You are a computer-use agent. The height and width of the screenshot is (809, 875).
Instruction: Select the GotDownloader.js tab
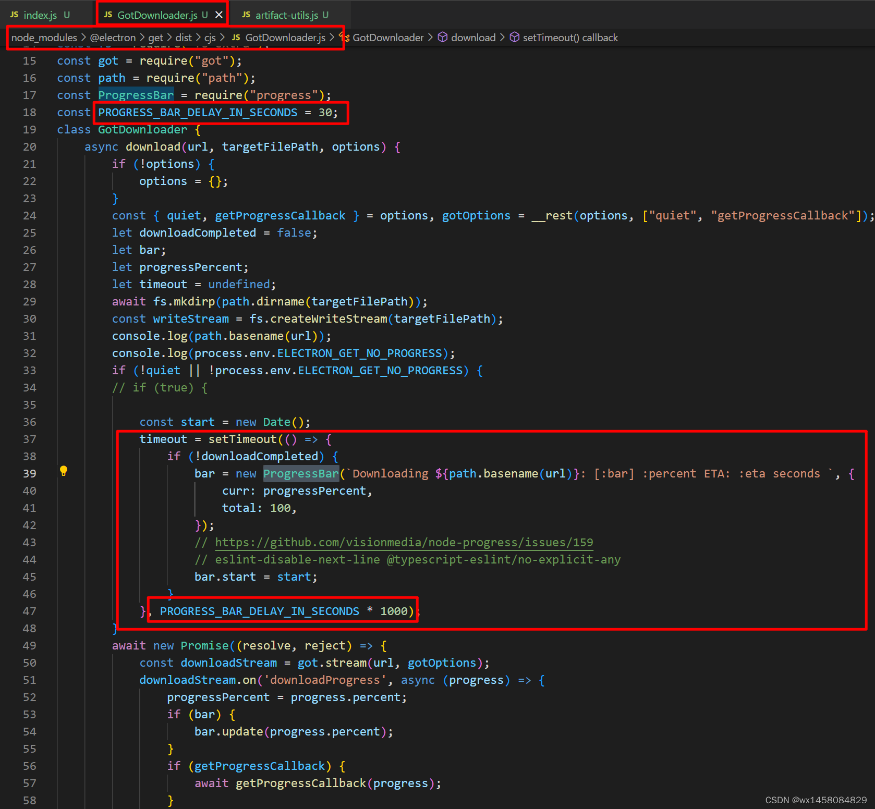(162, 15)
